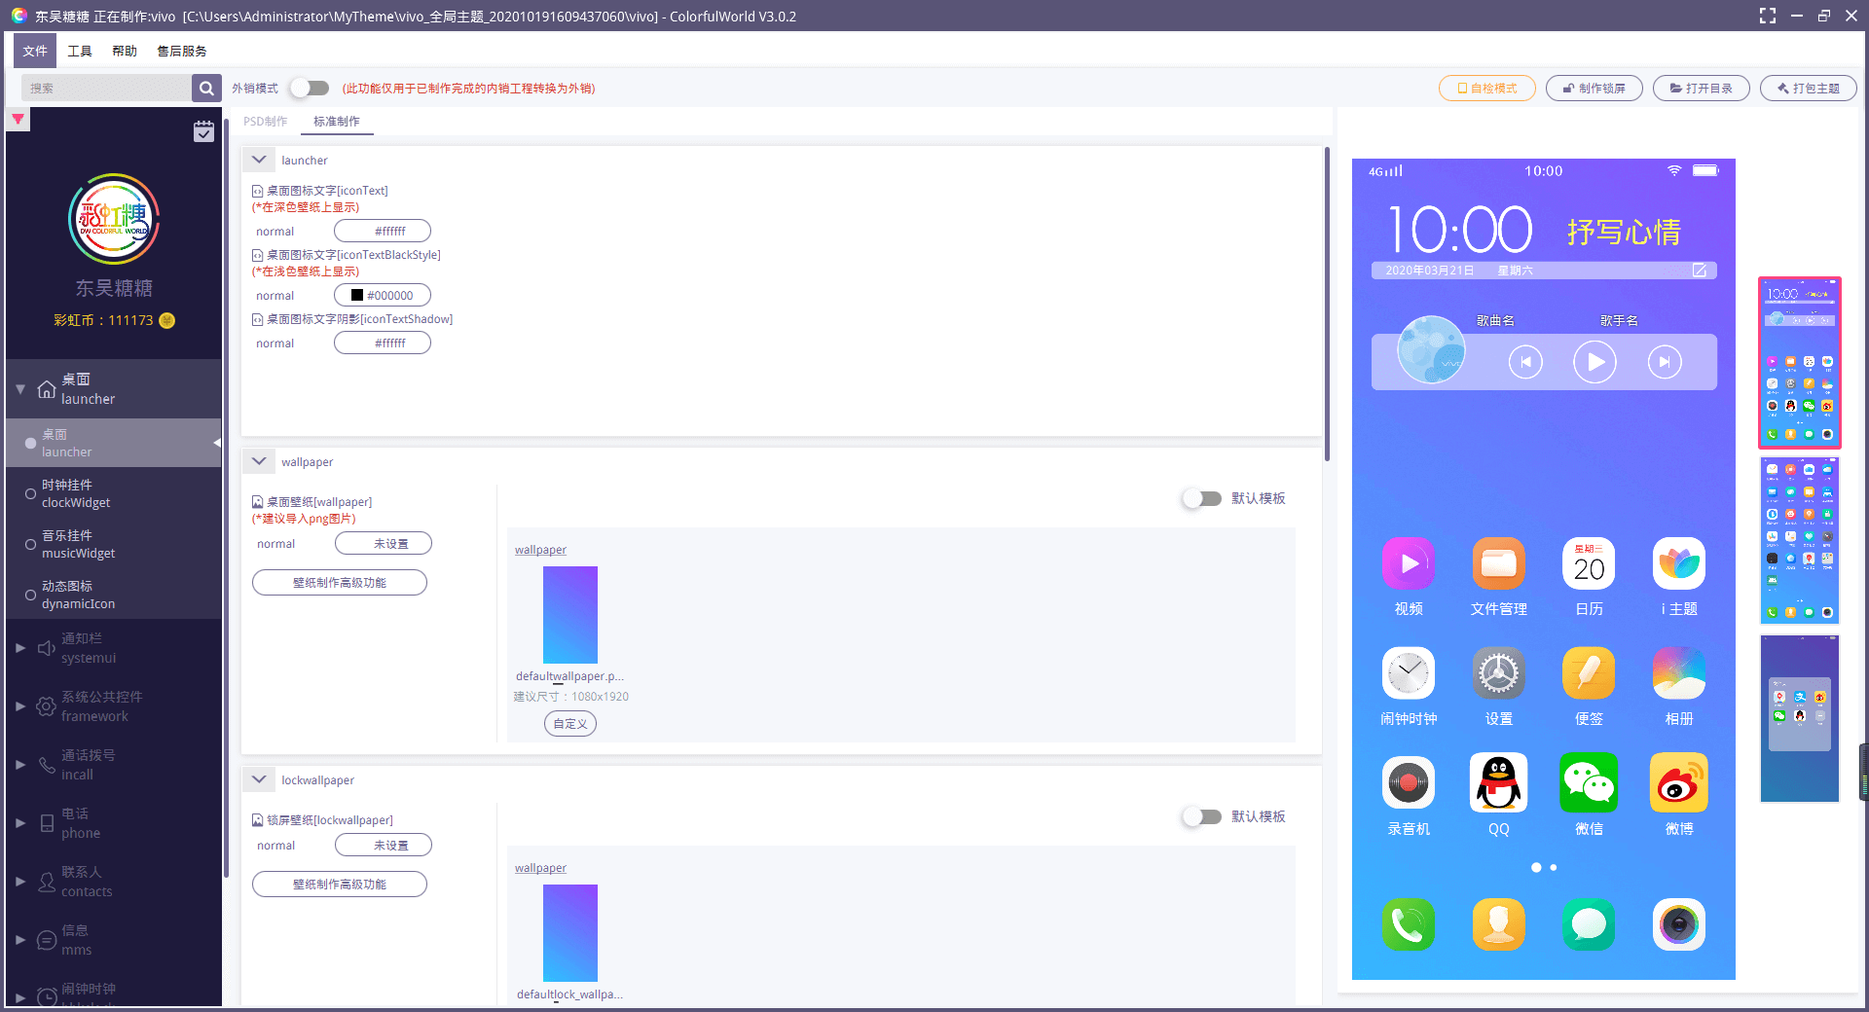Screen dimensions: 1869x1012
Task: Collapse the launcher section chevron
Action: (x=259, y=160)
